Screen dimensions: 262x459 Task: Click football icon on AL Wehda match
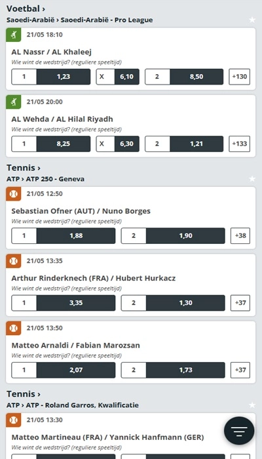pos(14,102)
